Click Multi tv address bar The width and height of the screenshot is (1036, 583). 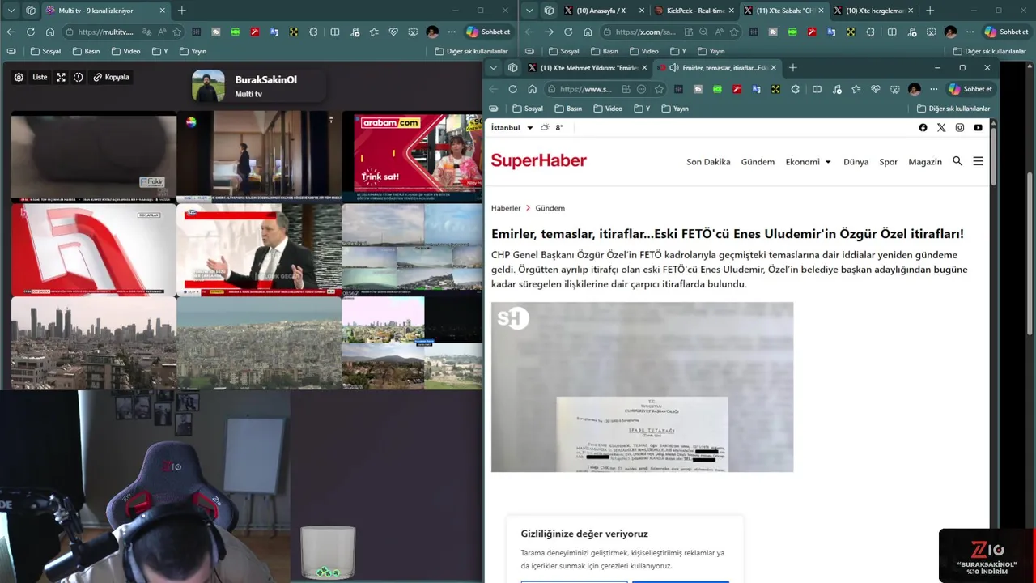click(123, 32)
